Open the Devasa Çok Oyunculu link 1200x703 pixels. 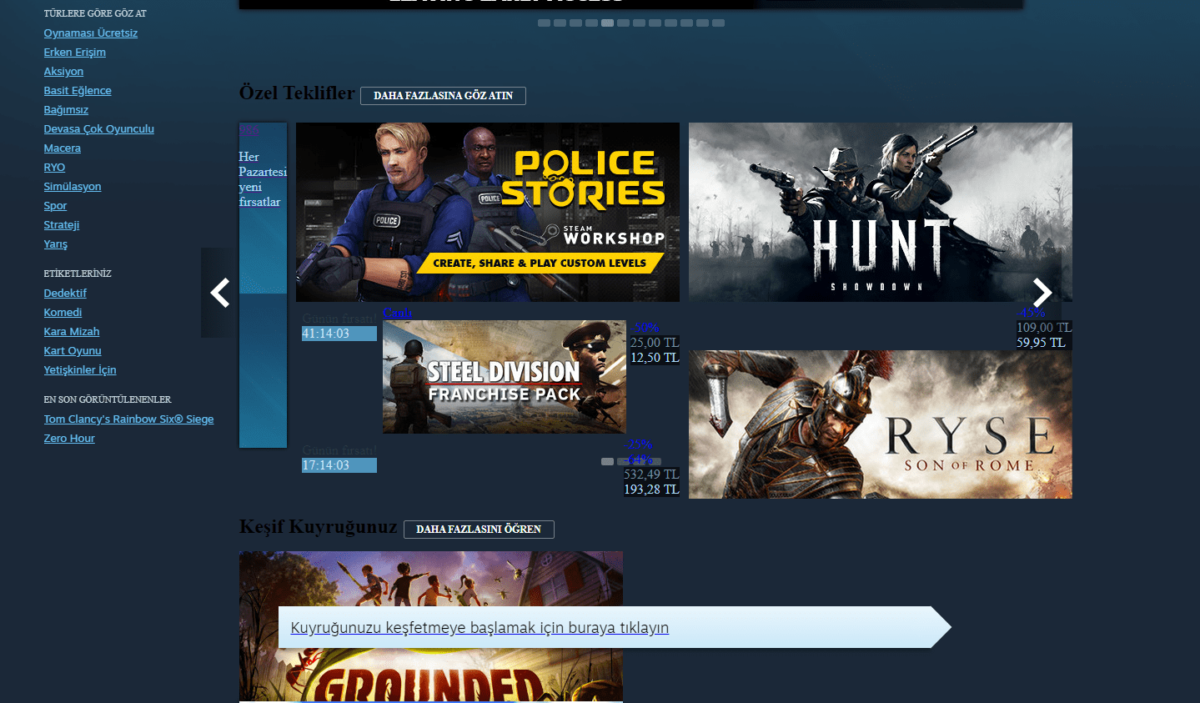click(99, 129)
